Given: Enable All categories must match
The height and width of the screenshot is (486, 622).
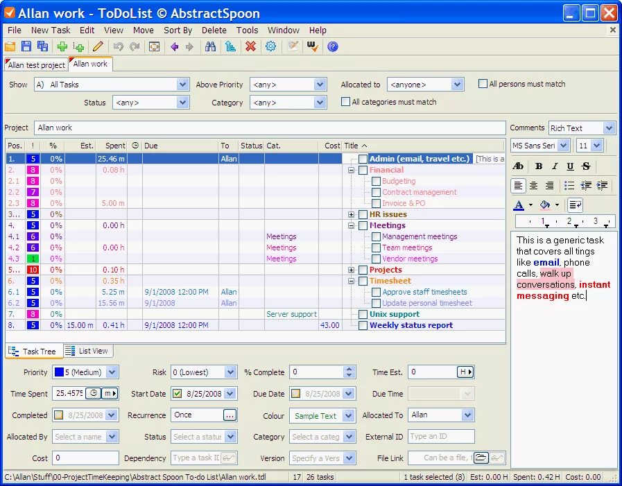Looking at the screenshot, I should click(x=345, y=101).
